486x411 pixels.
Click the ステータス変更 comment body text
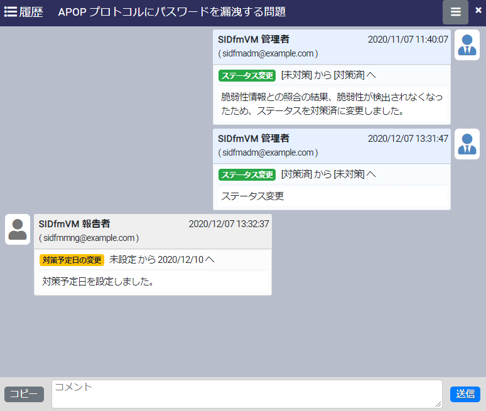252,196
